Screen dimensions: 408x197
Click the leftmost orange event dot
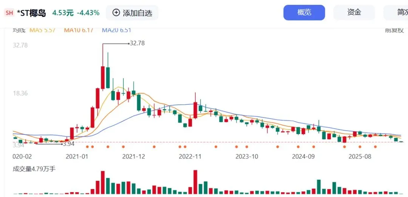coord(87,147)
